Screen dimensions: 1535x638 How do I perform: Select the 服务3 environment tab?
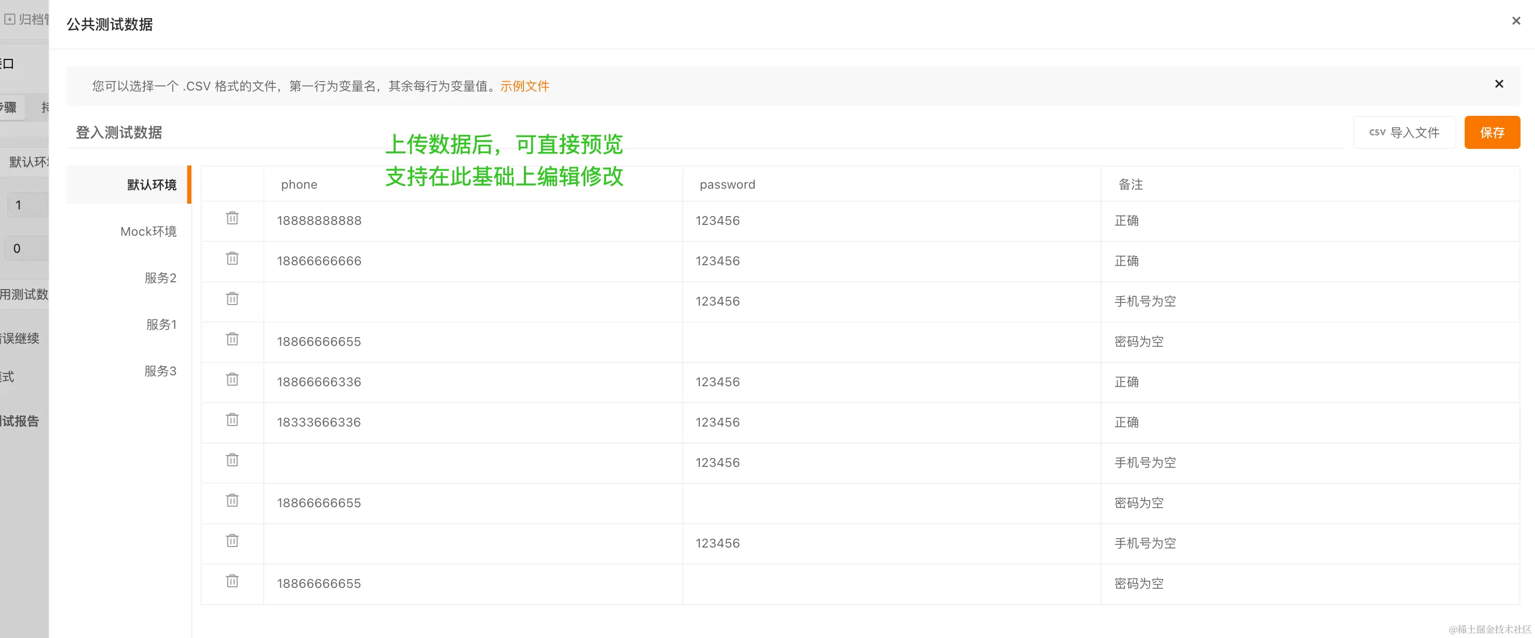[x=160, y=371]
